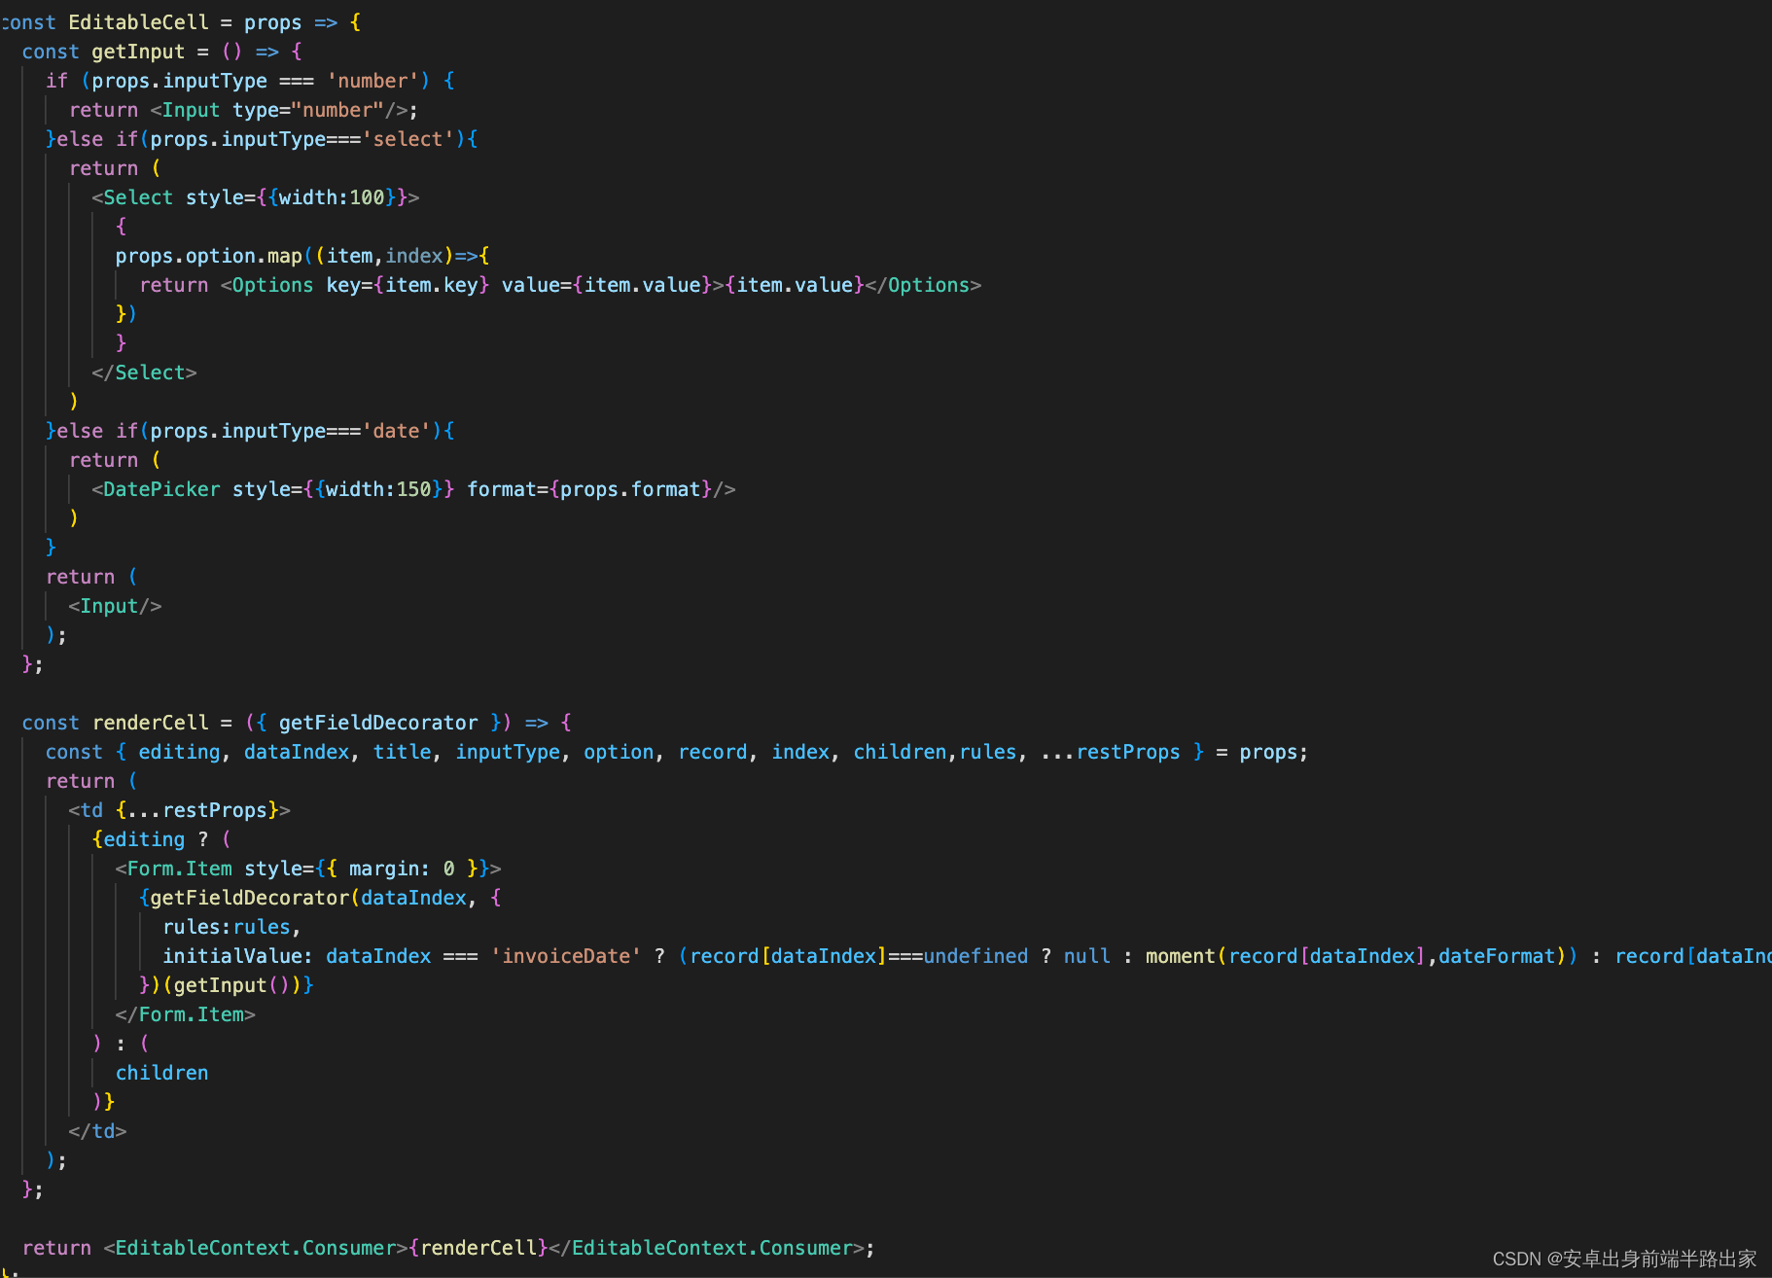The width and height of the screenshot is (1772, 1278).
Task: Click the Options JSX closing tag
Action: coord(922,285)
